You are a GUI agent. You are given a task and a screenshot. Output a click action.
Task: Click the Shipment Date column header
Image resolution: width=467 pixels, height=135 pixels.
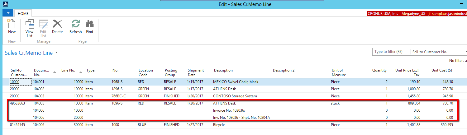196,72
